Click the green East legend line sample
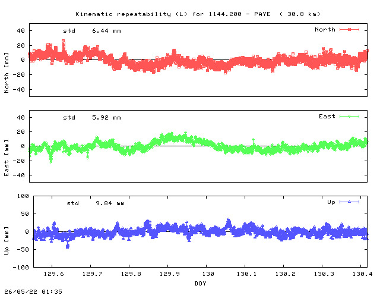 click(349, 117)
